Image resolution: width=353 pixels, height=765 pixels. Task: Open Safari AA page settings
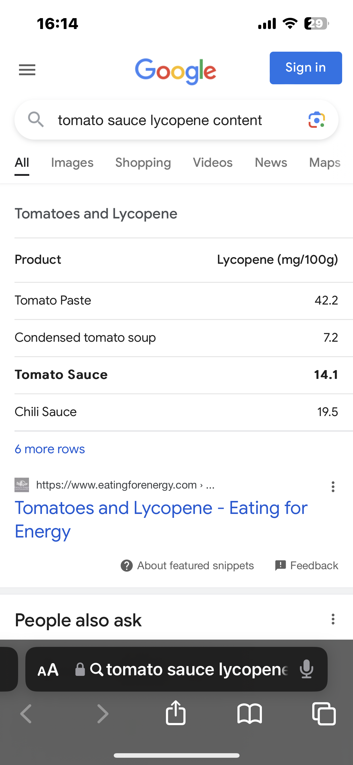click(48, 670)
